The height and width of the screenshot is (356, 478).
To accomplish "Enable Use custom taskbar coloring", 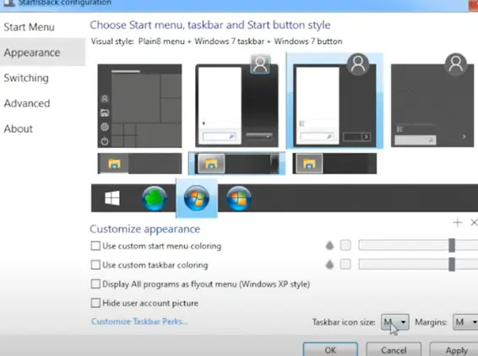I will tap(95, 265).
